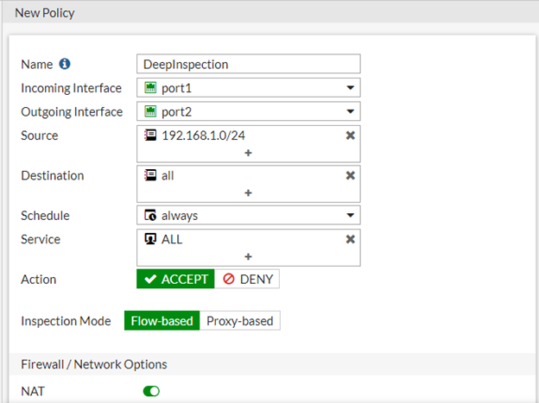The image size is (539, 403).
Task: Click the Name field containing DeepInspection
Action: click(x=248, y=64)
